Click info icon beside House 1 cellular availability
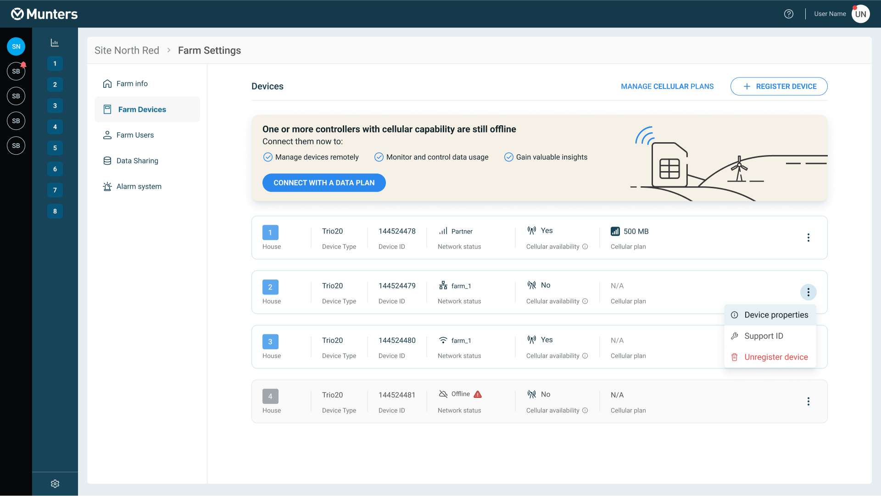The image size is (881, 496). [x=585, y=247]
